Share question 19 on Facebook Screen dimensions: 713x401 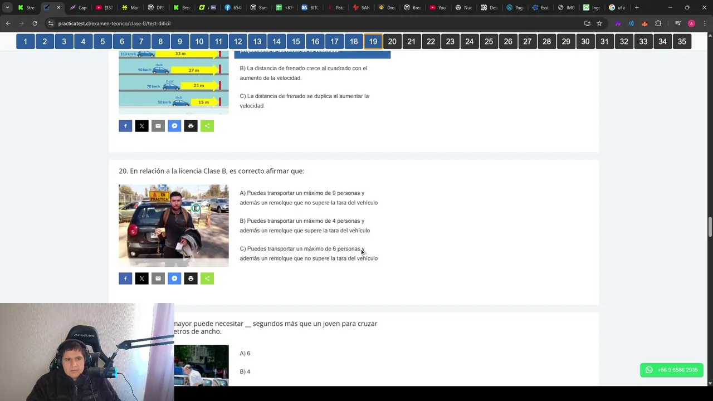[x=125, y=126]
